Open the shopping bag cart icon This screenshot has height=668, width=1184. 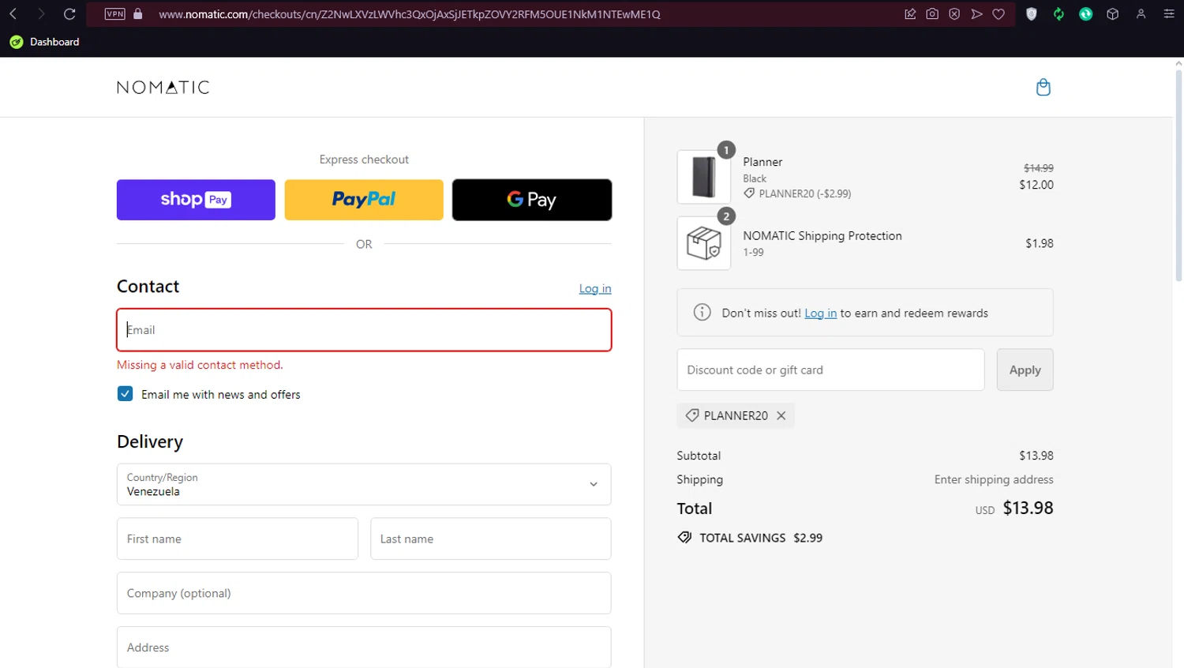(x=1043, y=87)
